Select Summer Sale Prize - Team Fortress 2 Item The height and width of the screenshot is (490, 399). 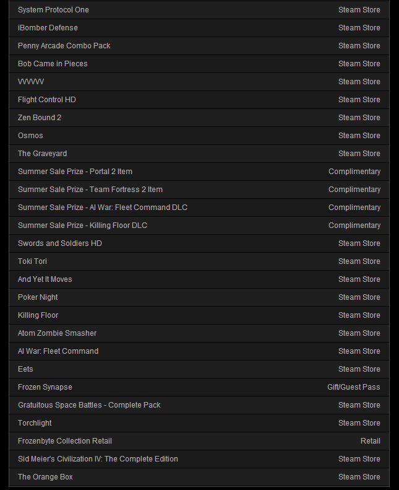[x=199, y=190]
